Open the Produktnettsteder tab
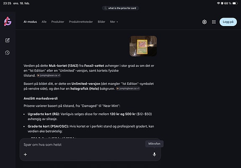Screen dimensions: 241x168 coord(81,22)
